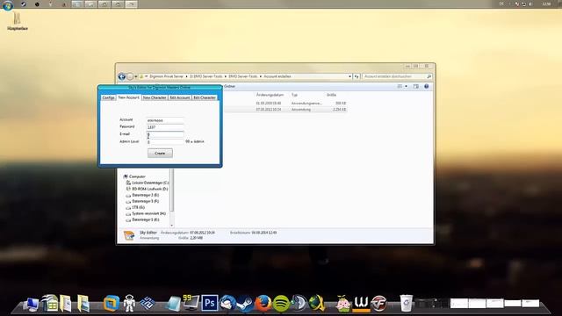Image resolution: width=562 pixels, height=316 pixels.
Task: Refresh the Explorer address bar
Action: pyautogui.click(x=357, y=76)
